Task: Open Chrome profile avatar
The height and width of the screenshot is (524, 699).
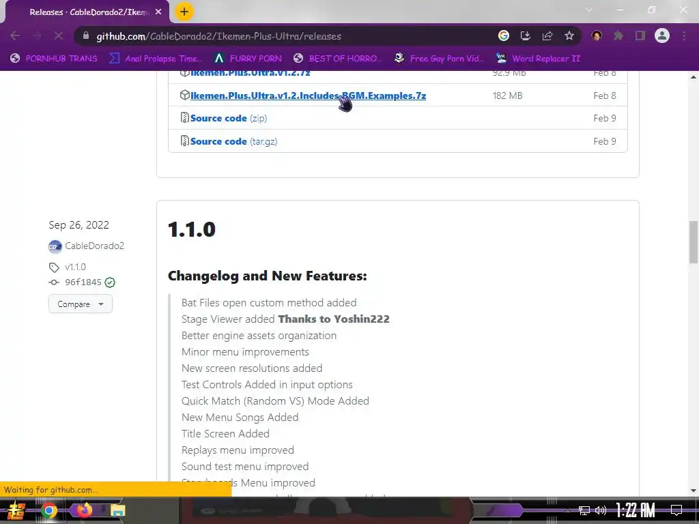Action: tap(662, 35)
